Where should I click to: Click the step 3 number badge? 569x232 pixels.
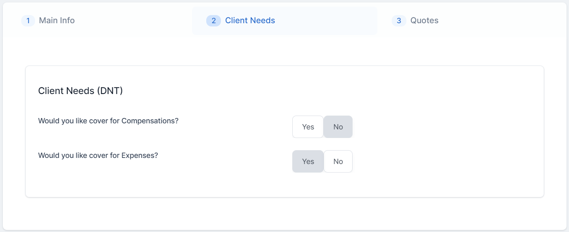pyautogui.click(x=399, y=20)
